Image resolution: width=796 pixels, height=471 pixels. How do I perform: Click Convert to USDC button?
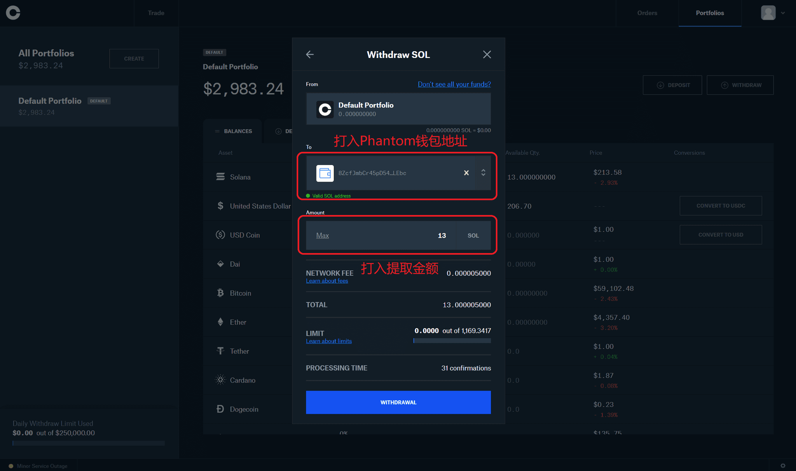click(721, 206)
